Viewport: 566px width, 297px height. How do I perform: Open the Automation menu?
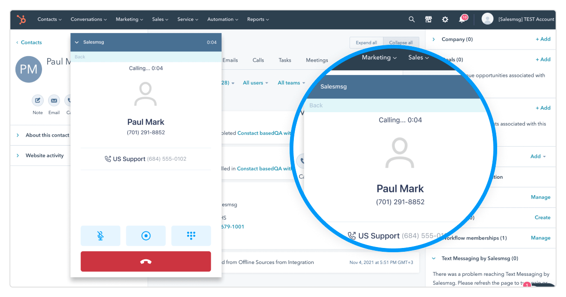(223, 19)
